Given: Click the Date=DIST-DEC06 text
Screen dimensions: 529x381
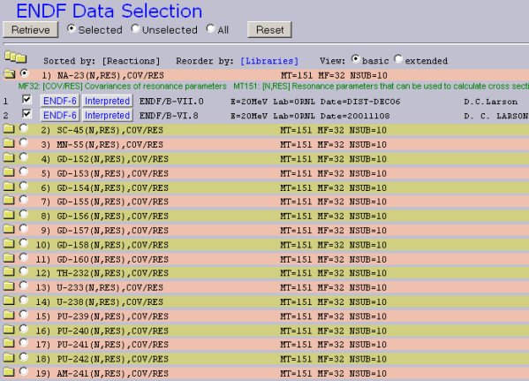Looking at the screenshot, I should tap(360, 102).
